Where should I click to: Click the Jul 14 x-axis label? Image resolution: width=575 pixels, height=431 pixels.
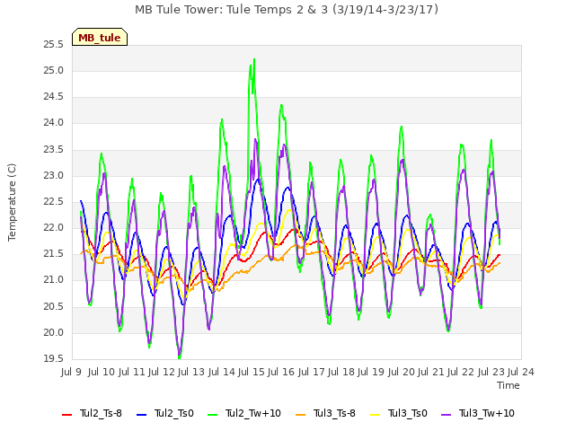click(221, 372)
